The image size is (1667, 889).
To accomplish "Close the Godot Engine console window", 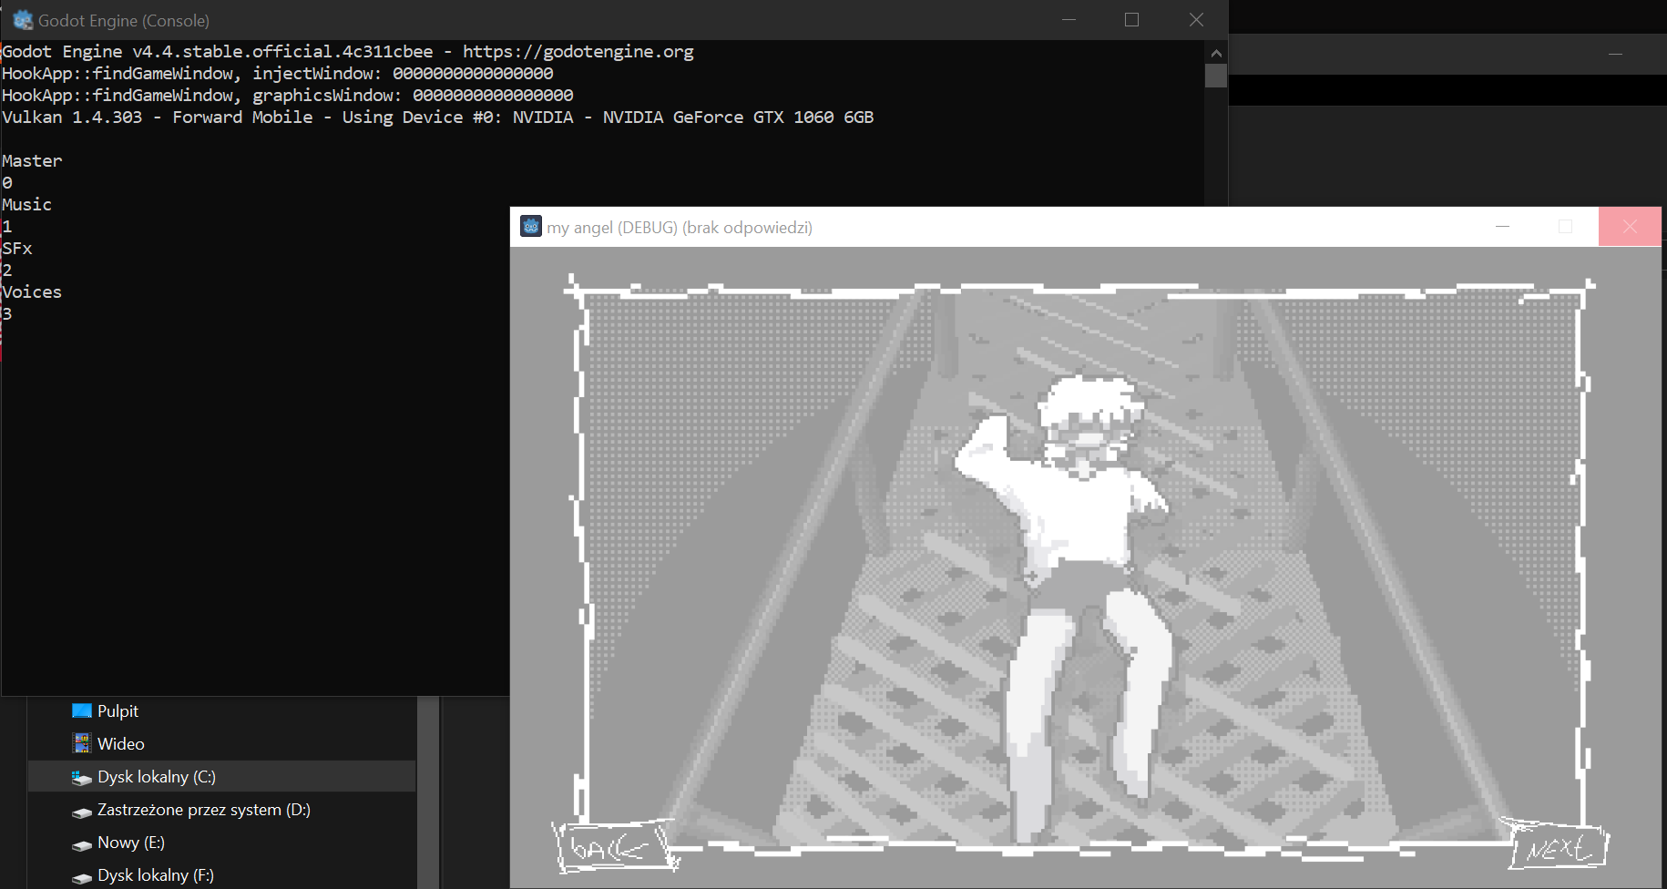I will click(1196, 20).
